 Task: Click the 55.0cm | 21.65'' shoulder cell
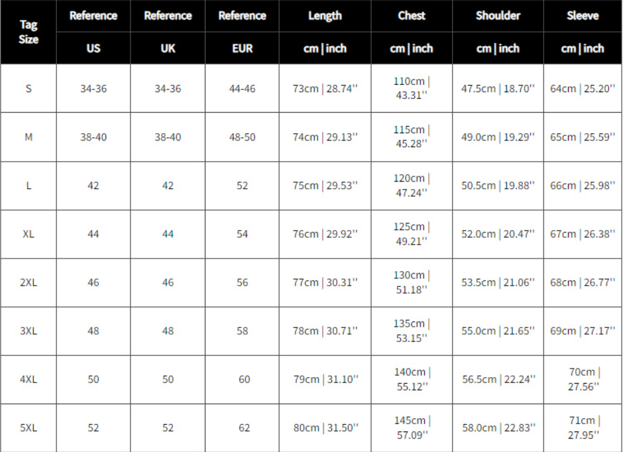tap(498, 331)
